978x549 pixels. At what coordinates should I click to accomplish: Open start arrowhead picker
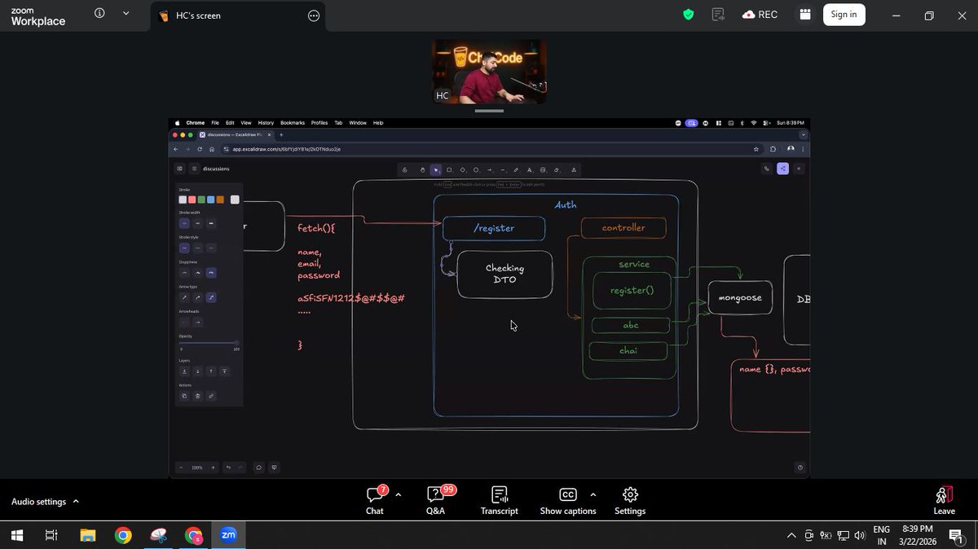pyautogui.click(x=184, y=322)
